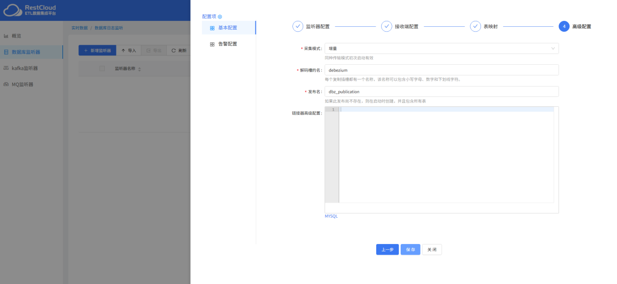Sort by 监听器名称 column arrows
Screen dimensions: 617x284
[139, 69]
